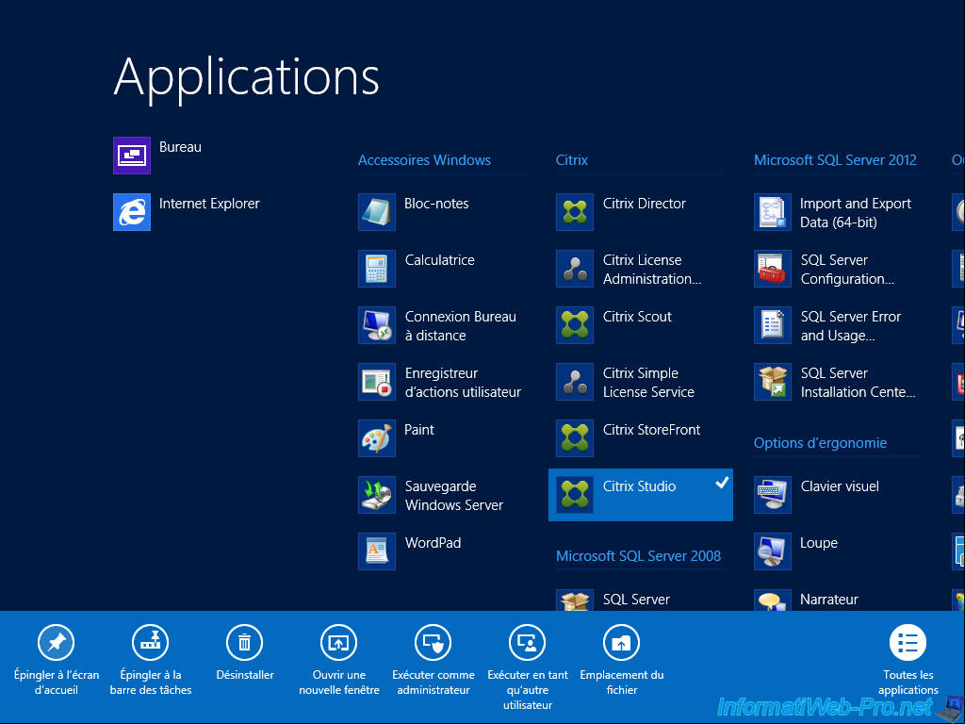The width and height of the screenshot is (965, 724).
Task: Click the Loupe label text
Action: [819, 543]
